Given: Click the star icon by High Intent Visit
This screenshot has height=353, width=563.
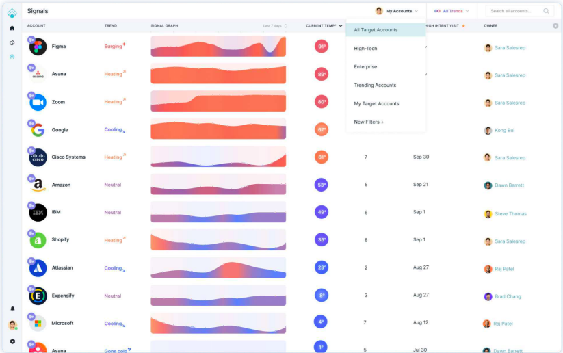Looking at the screenshot, I should (x=464, y=26).
